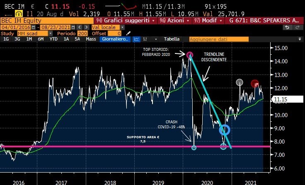305x185 pixels.
Task: Open the Azioni dropdown menu
Action: [x=174, y=21]
